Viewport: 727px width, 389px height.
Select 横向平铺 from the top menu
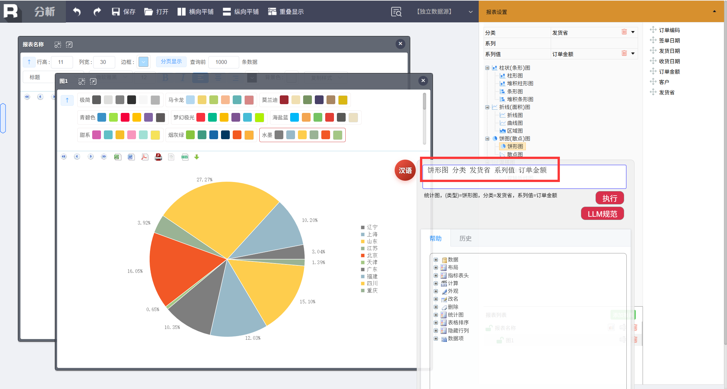click(196, 12)
